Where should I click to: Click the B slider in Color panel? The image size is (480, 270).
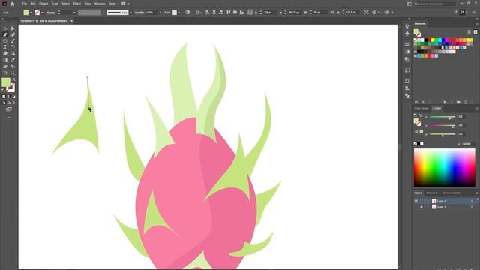coord(442,135)
